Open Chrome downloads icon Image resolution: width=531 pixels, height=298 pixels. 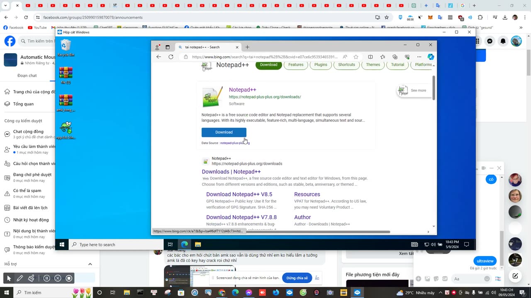tap(505, 17)
